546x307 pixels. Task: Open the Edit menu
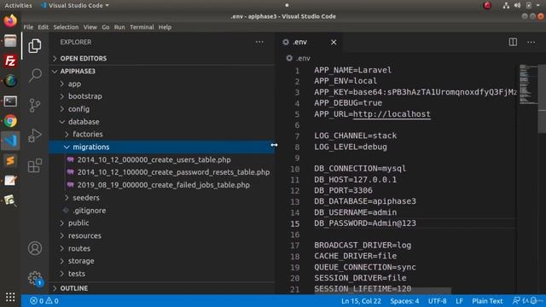[44, 27]
